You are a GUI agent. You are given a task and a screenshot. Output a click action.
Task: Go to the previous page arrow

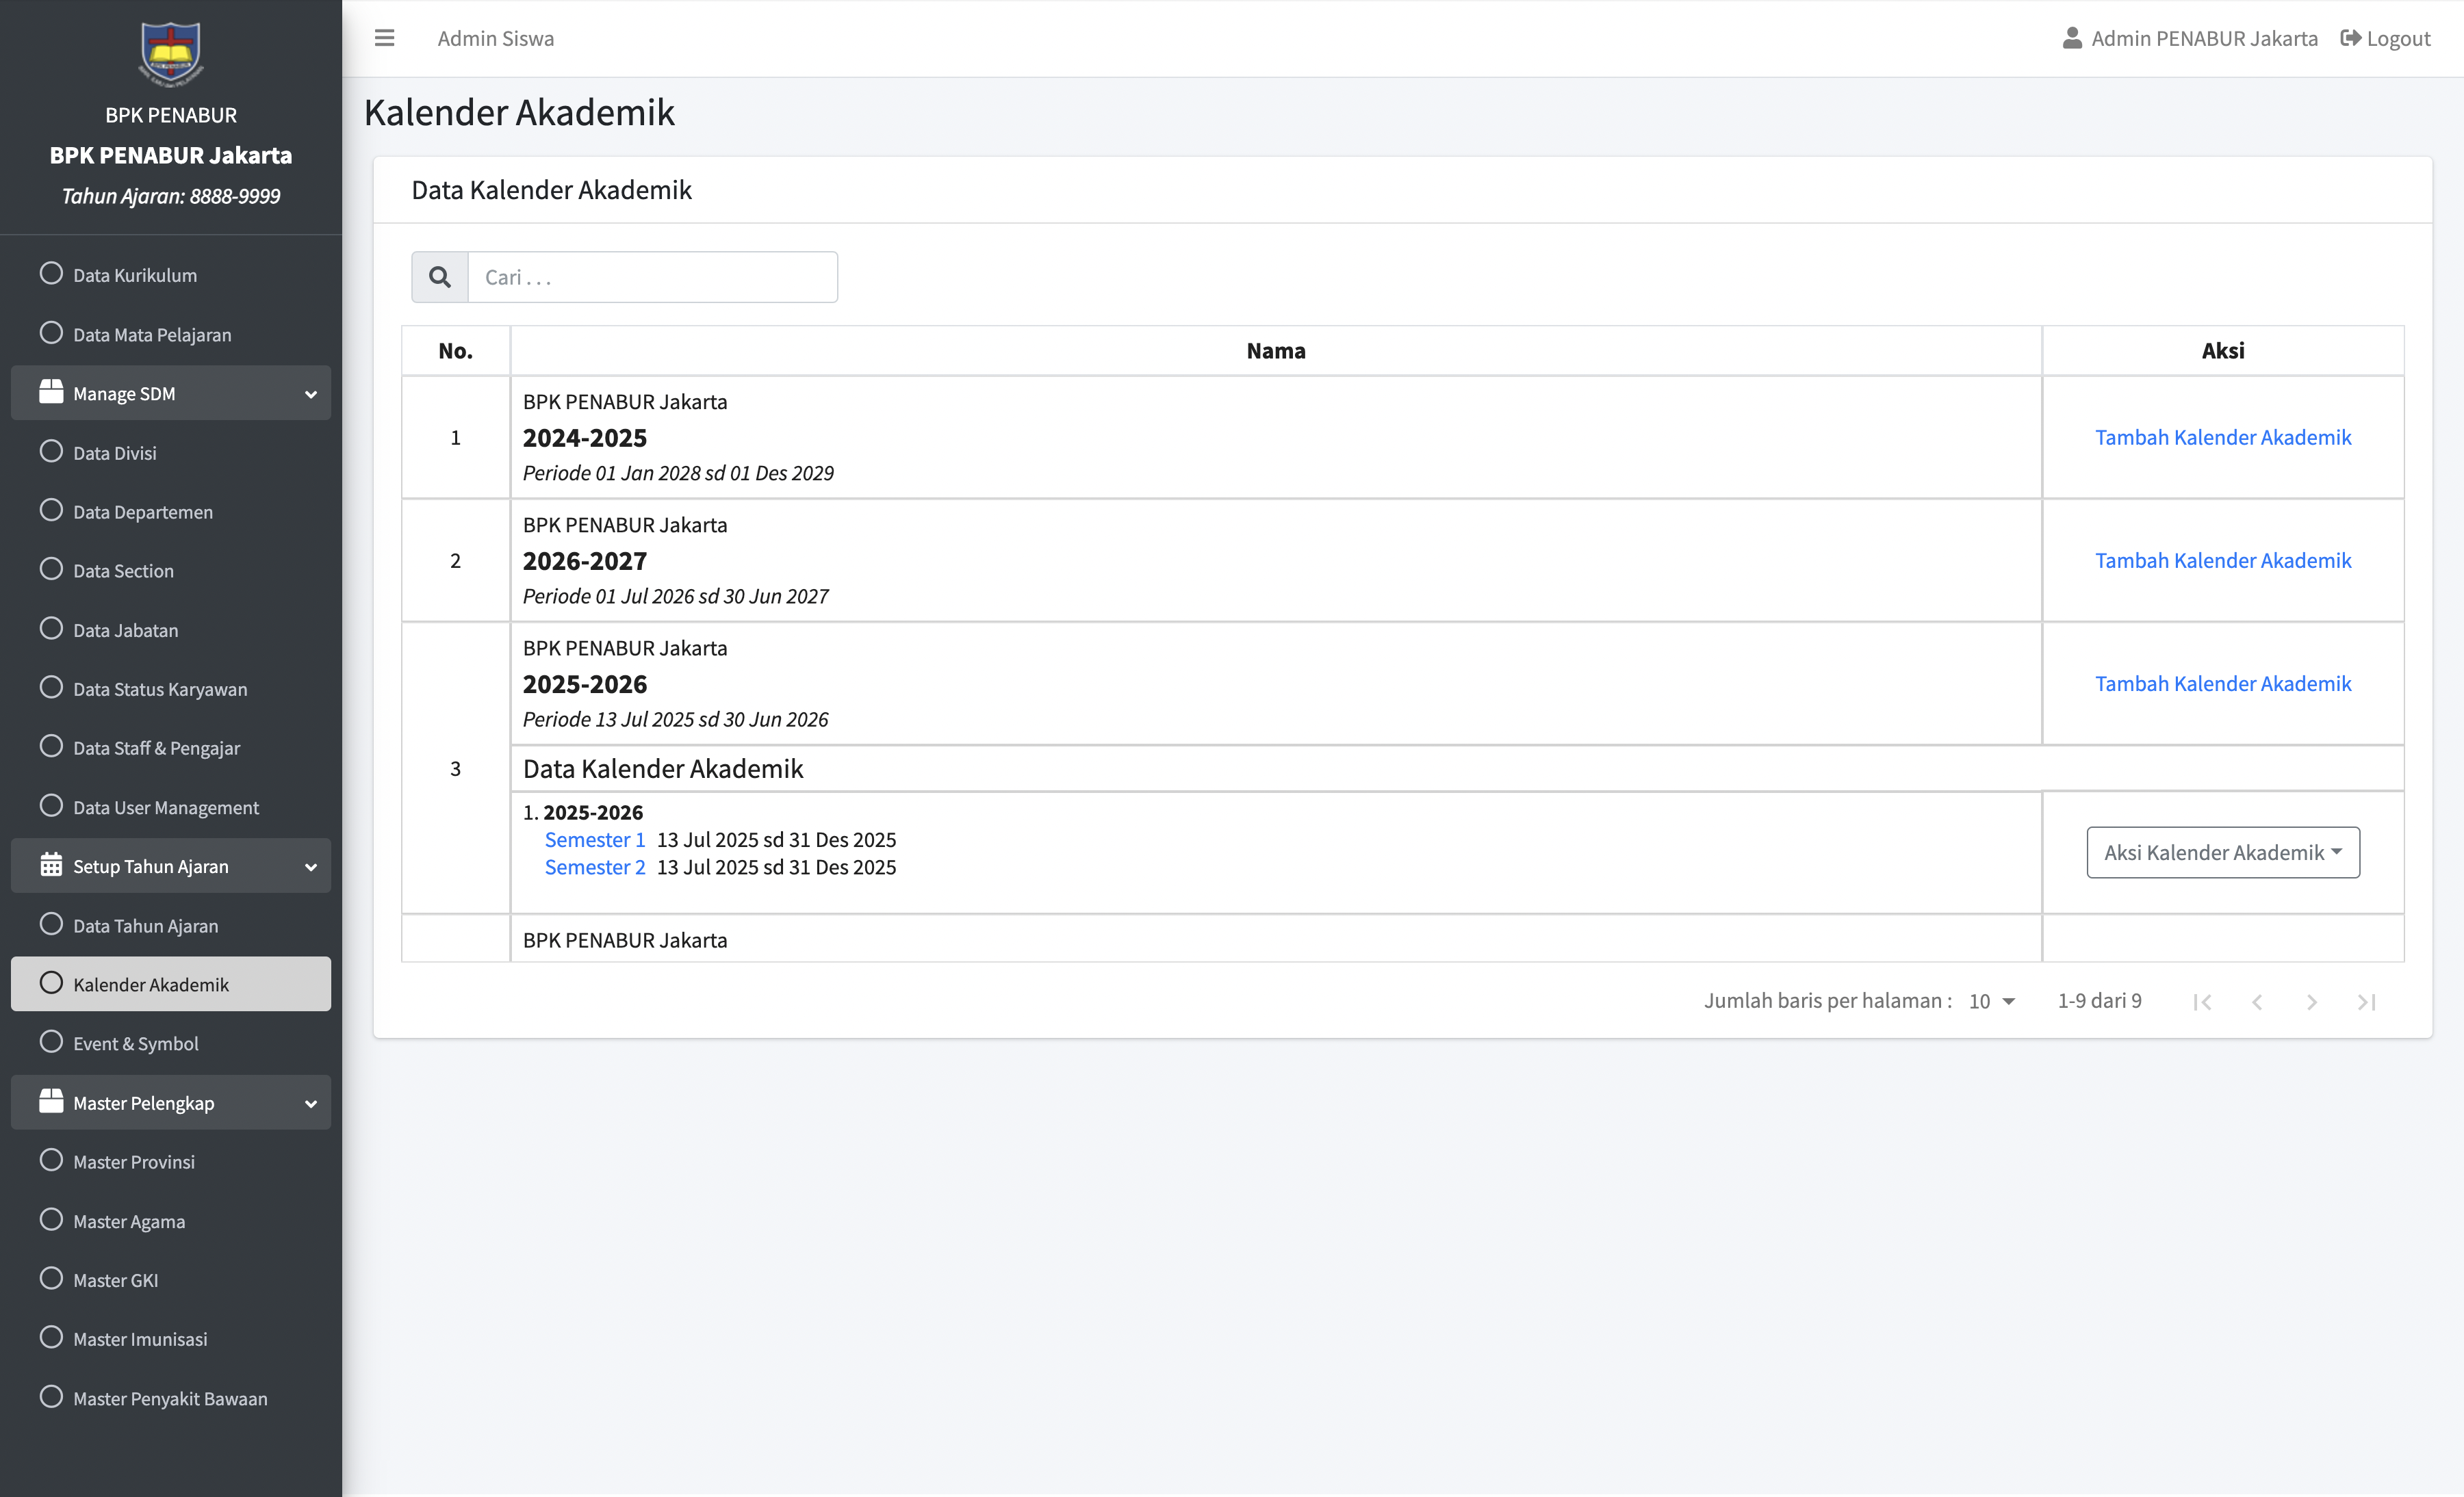pos(2257,1002)
